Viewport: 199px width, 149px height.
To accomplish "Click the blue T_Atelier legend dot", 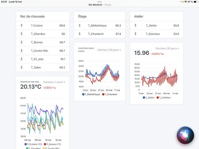I will tap(144, 97).
